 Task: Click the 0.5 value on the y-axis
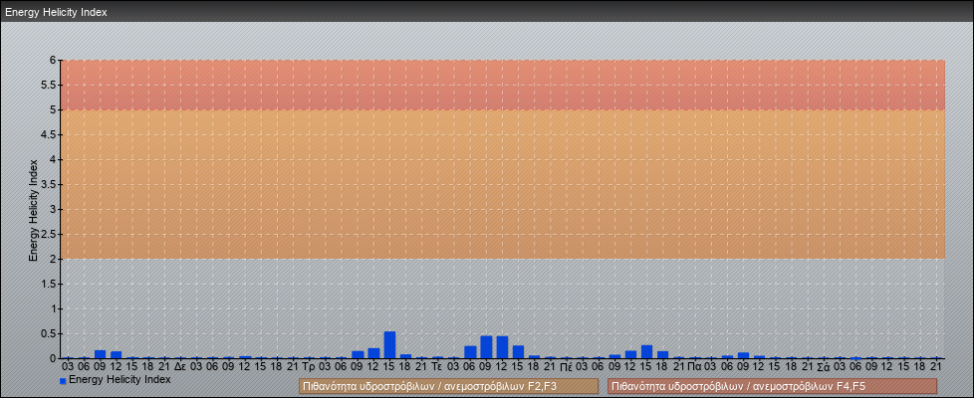pos(49,333)
